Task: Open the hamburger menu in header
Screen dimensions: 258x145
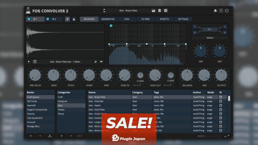Action: click(221, 10)
